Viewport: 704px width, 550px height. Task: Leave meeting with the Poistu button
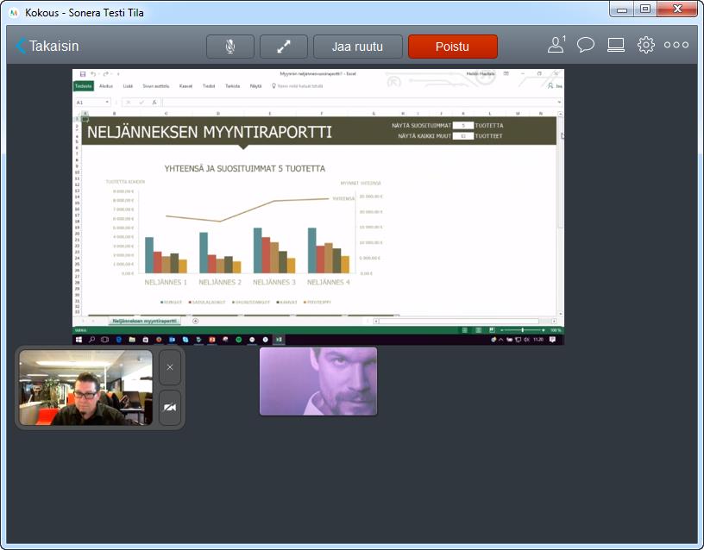coord(453,47)
